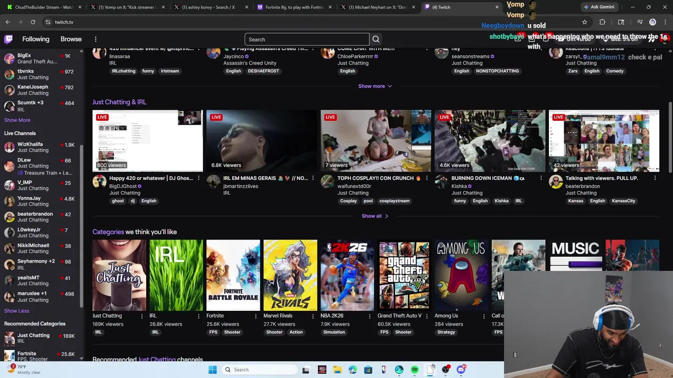Viewport: 673px width, 378px height.
Task: Open the Just Chatting & IRL heading link
Action: pos(119,102)
